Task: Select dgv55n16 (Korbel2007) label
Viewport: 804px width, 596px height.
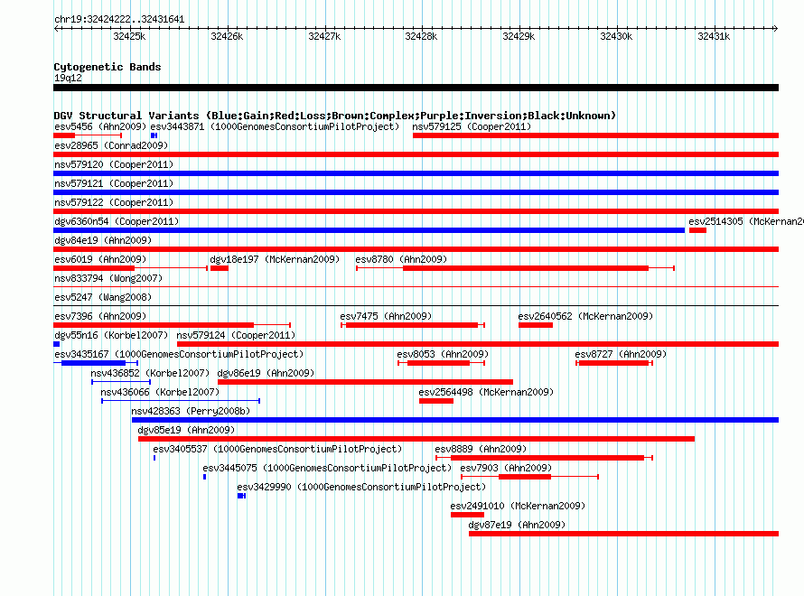Action: click(111, 335)
